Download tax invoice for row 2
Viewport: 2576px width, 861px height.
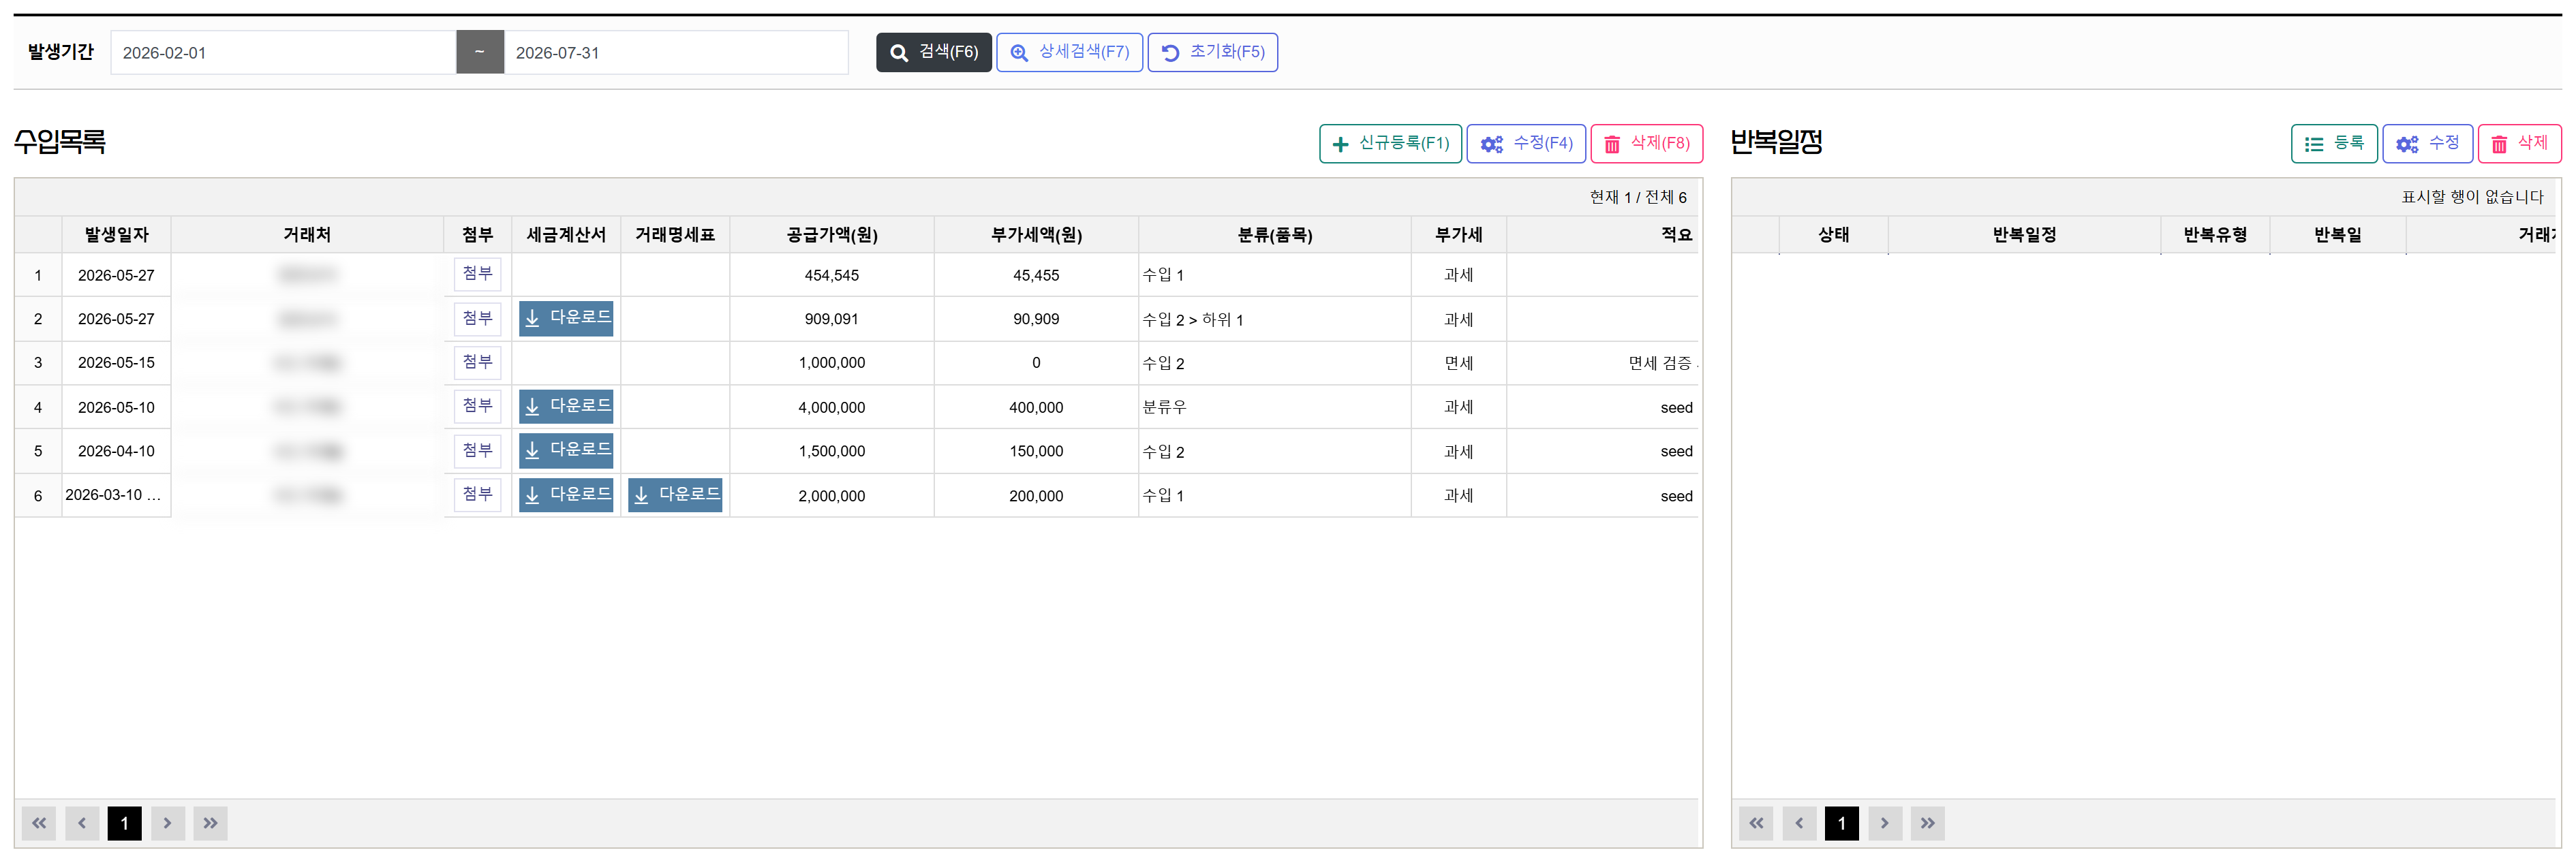[x=566, y=318]
